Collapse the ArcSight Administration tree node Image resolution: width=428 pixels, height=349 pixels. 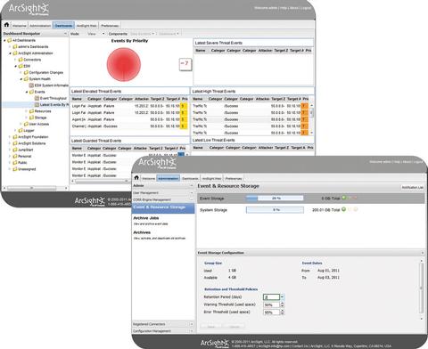(x=11, y=53)
